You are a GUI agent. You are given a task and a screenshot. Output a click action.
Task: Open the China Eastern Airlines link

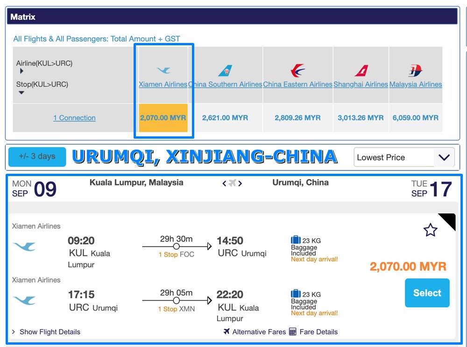pyautogui.click(x=297, y=84)
